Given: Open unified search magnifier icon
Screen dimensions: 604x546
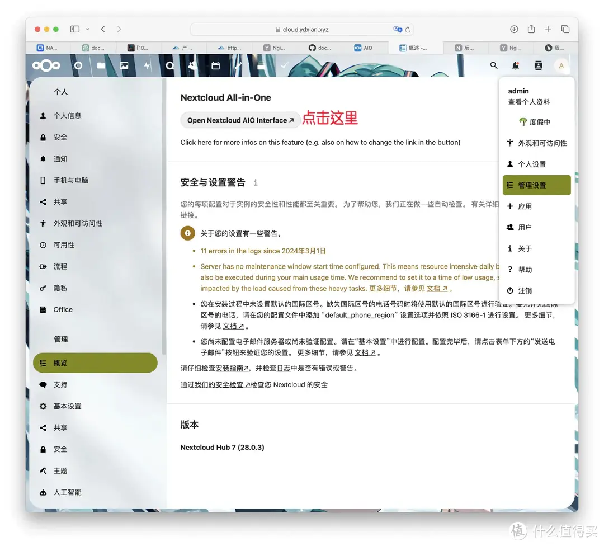Looking at the screenshot, I should coord(493,65).
